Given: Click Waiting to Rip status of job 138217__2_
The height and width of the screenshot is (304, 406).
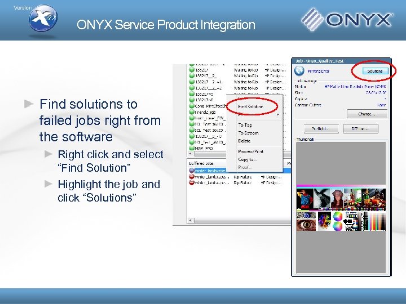Looking at the screenshot, I should point(246,76).
